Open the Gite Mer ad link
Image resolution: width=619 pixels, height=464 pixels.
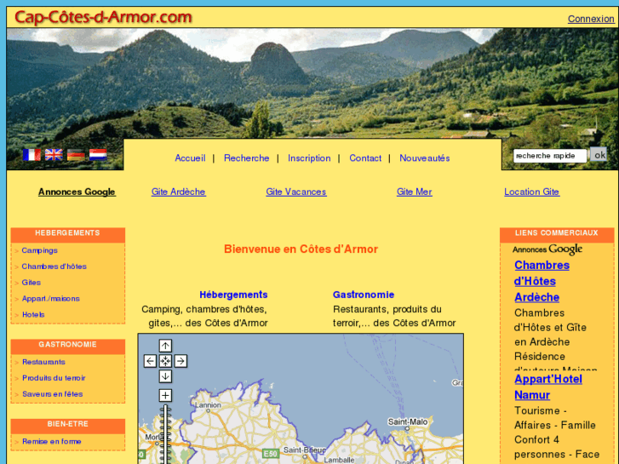click(415, 192)
